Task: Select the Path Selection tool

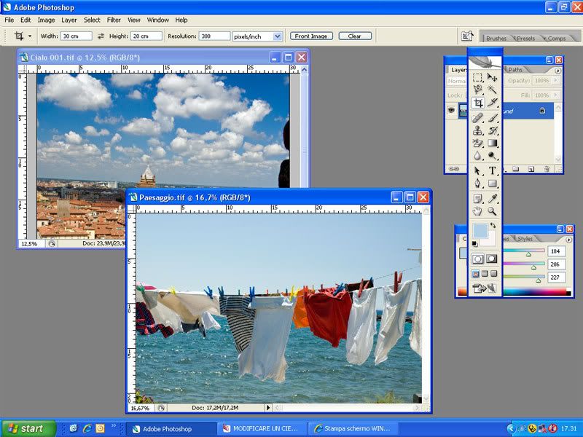Action: [478, 171]
